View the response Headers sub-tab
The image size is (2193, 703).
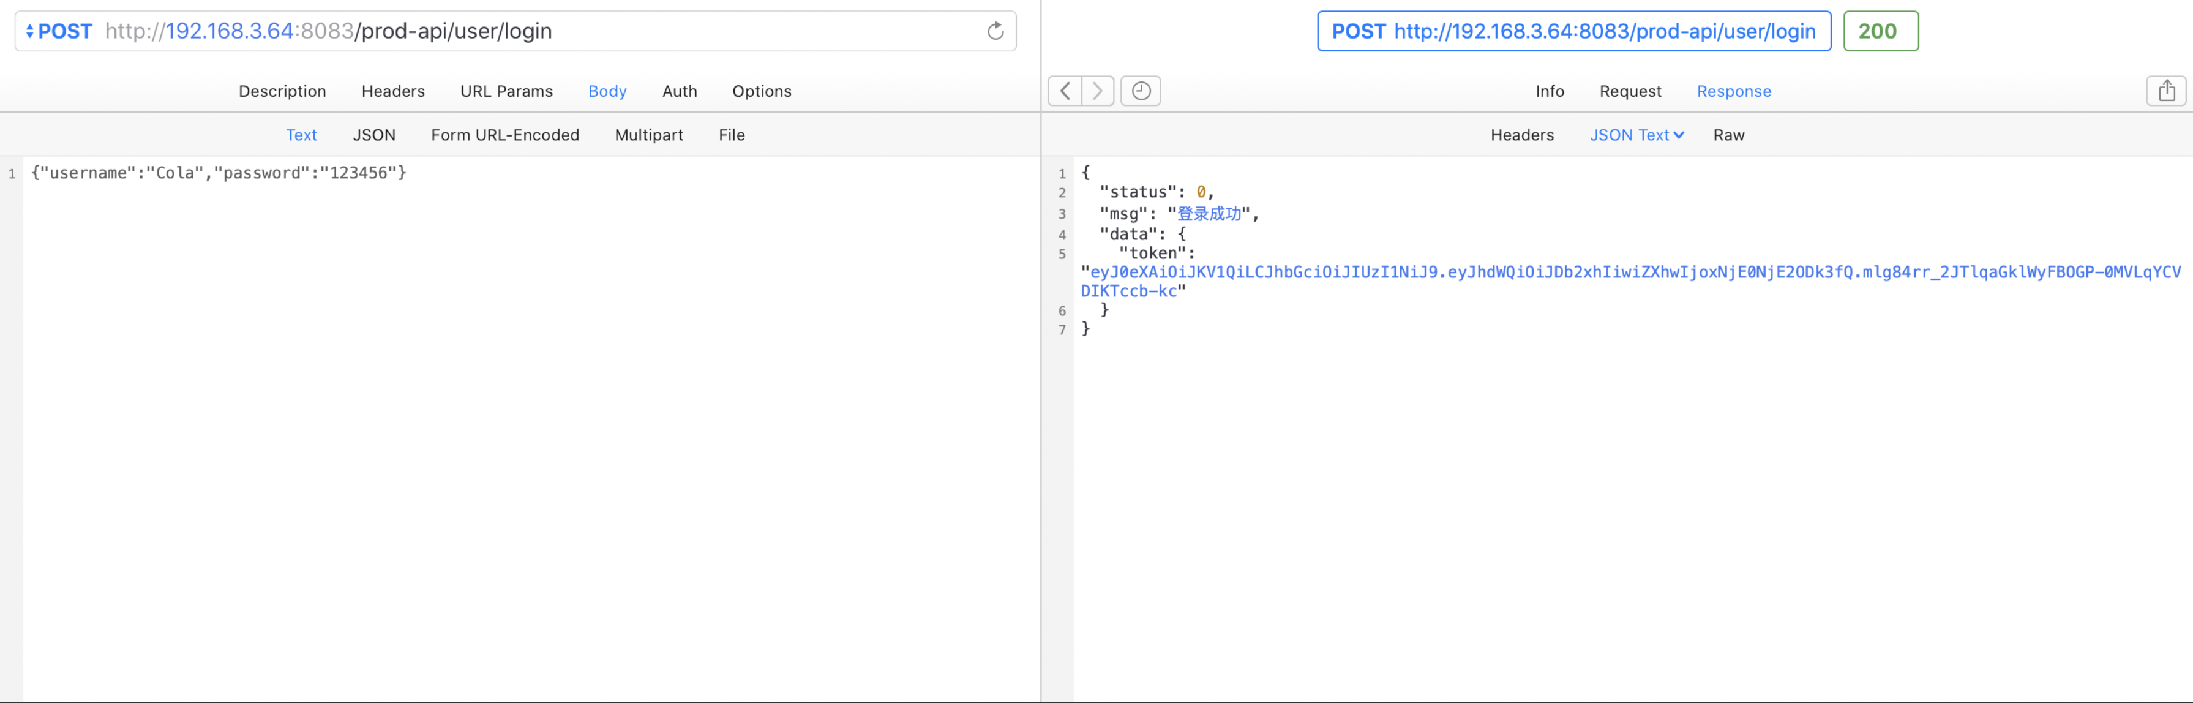[1521, 135]
